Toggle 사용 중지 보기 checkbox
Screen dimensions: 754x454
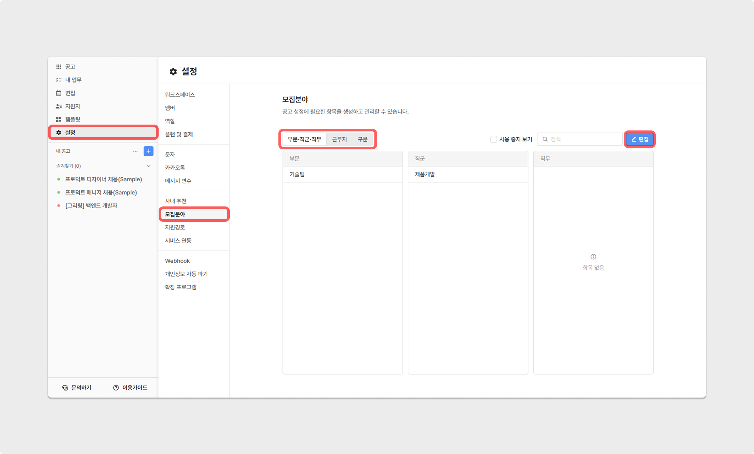[x=494, y=139]
